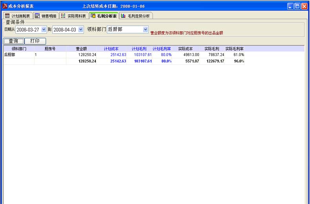
Task: Click the start date field 2006-03-27
Action: (x=28, y=29)
